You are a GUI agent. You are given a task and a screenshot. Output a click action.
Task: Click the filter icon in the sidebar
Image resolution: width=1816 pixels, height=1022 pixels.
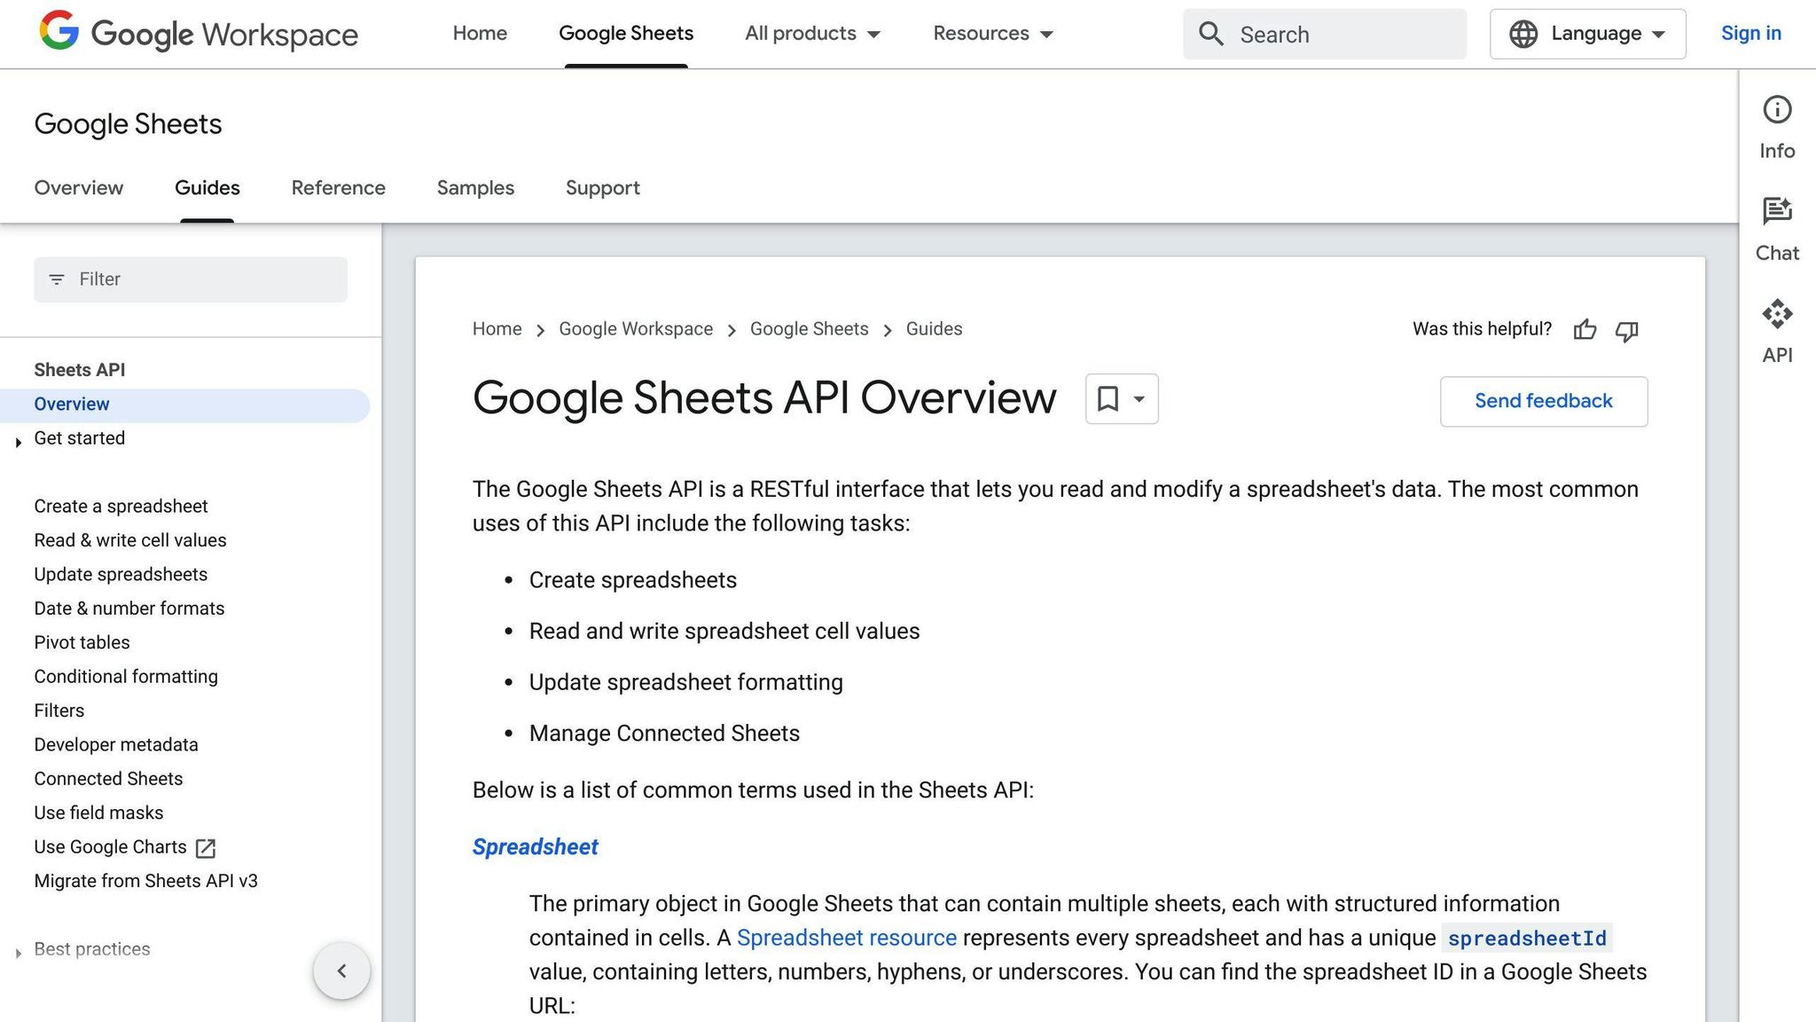[56, 279]
